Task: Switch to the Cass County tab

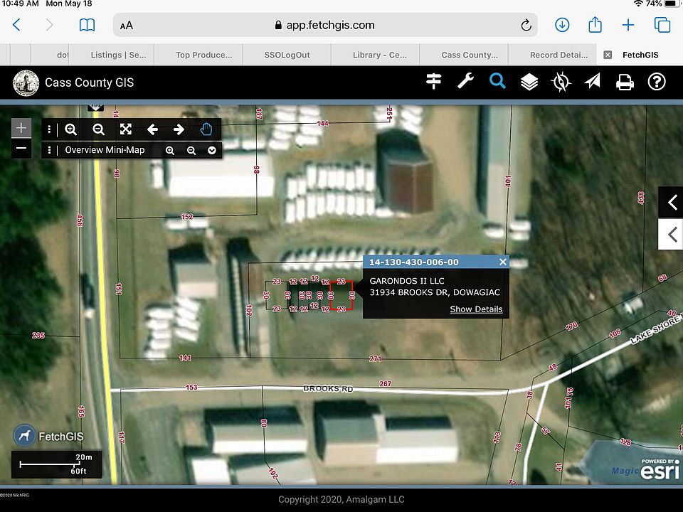Action: [469, 55]
